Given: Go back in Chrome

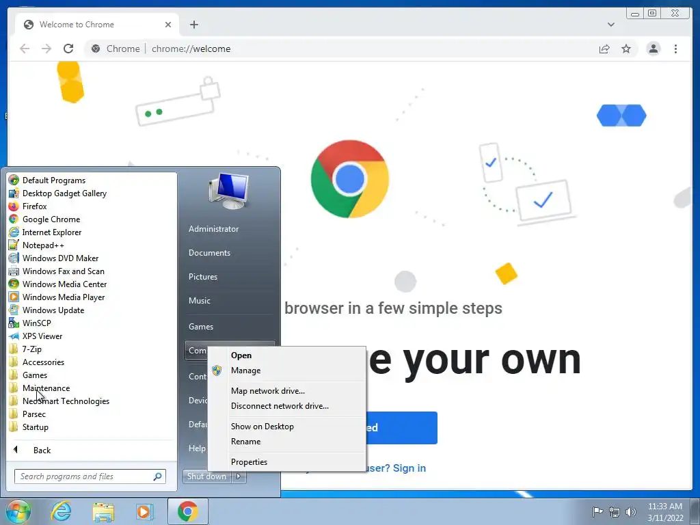Looking at the screenshot, I should [25, 49].
